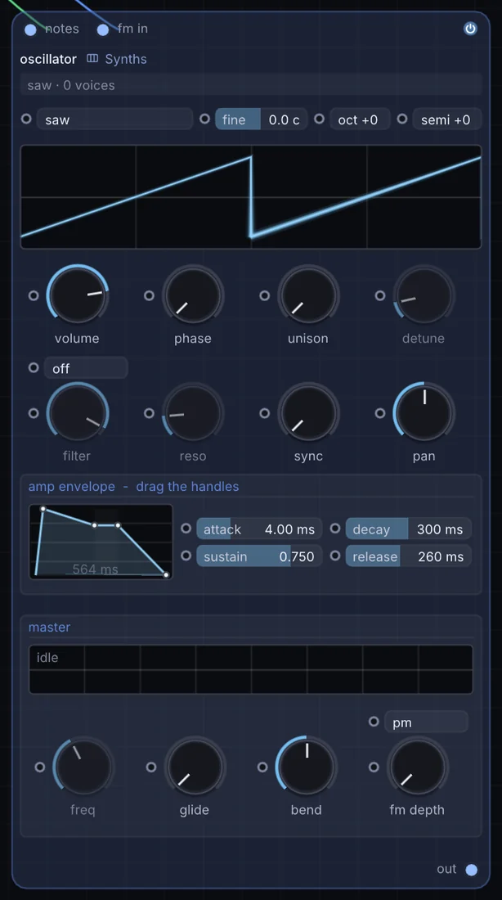Click the fine tune 0.0 c slider

261,119
